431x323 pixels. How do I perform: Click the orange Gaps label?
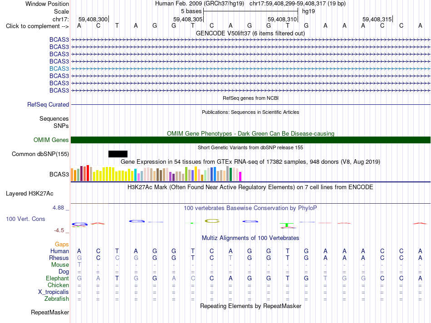pyautogui.click(x=62, y=244)
